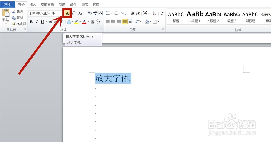Click the Distributed alignment icon

click(130, 22)
